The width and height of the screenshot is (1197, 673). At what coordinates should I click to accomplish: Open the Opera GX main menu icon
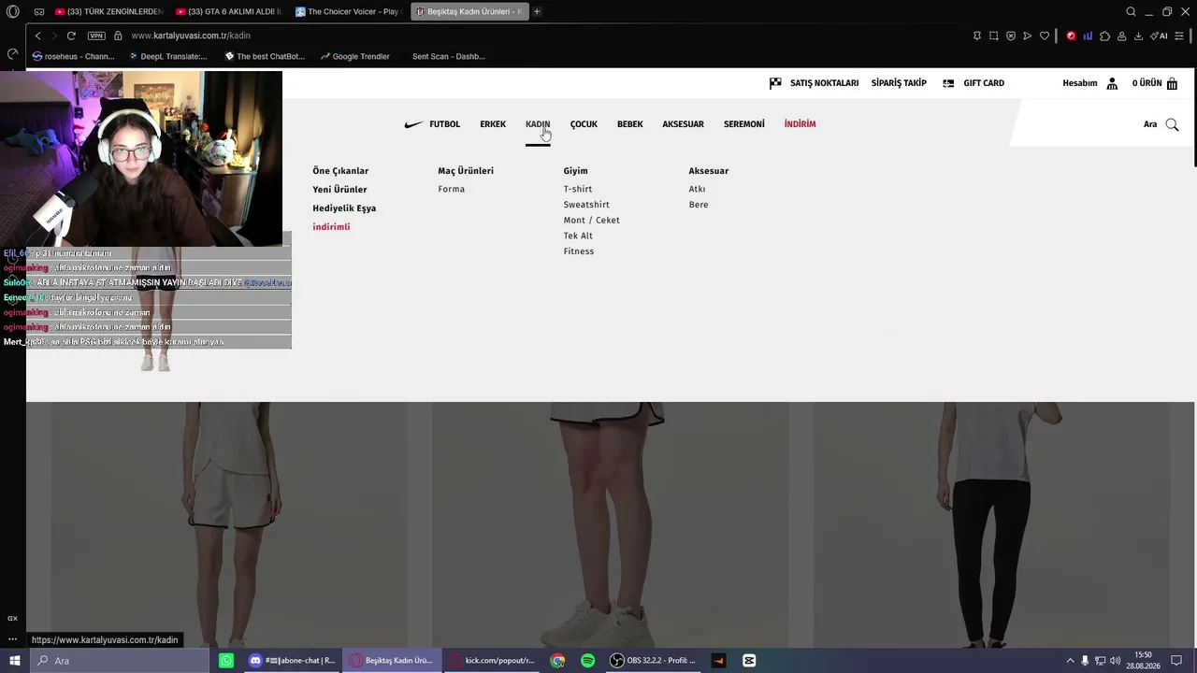13,11
